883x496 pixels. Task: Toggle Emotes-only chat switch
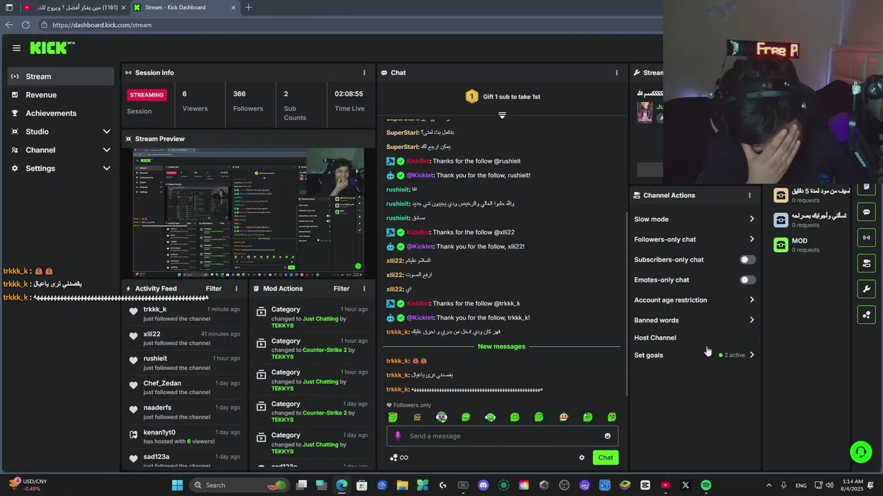(748, 280)
